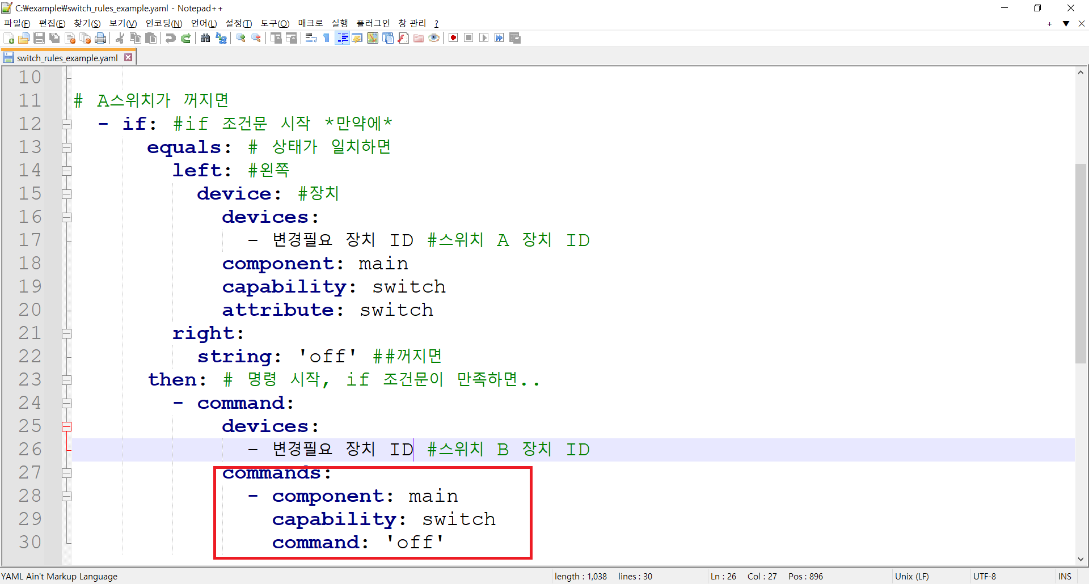Open the 찾기(S) menu
1089x584 pixels.
click(x=87, y=23)
